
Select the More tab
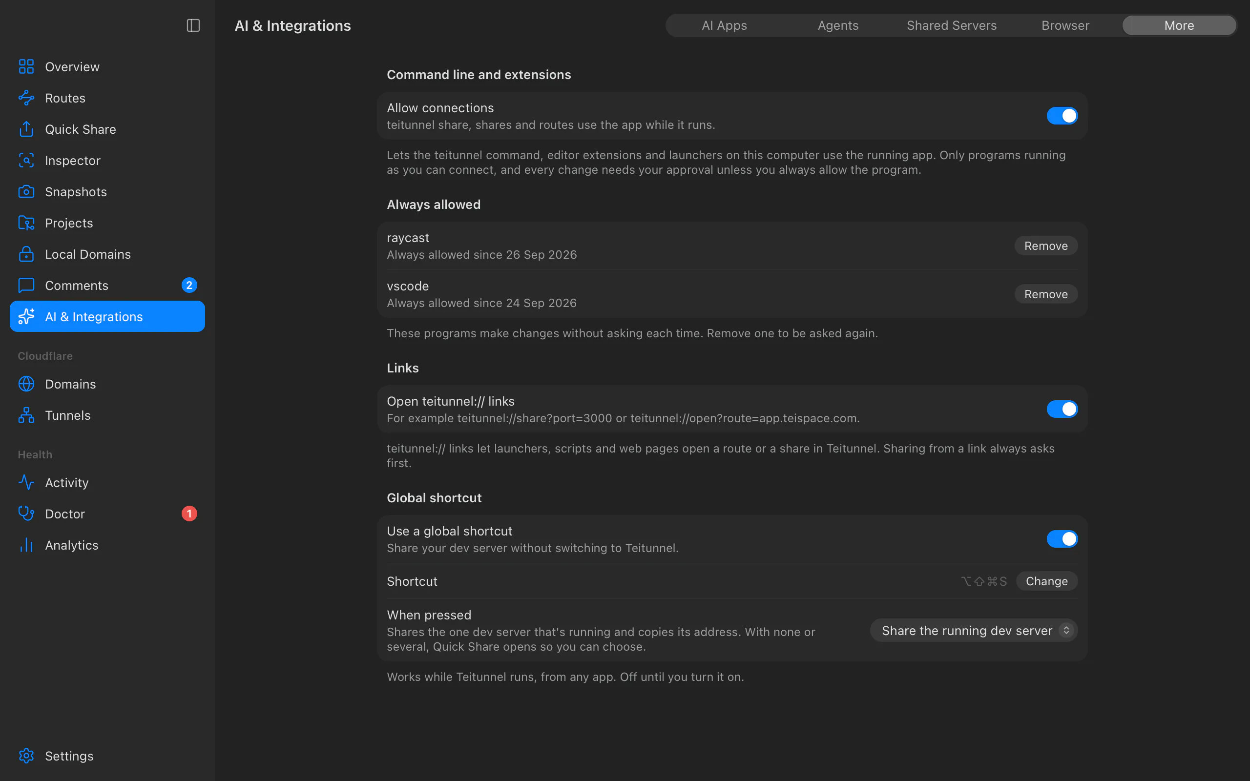pos(1179,25)
